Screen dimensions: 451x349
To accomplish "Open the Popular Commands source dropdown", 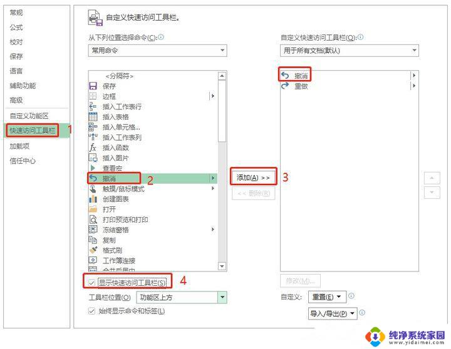I will coord(158,51).
